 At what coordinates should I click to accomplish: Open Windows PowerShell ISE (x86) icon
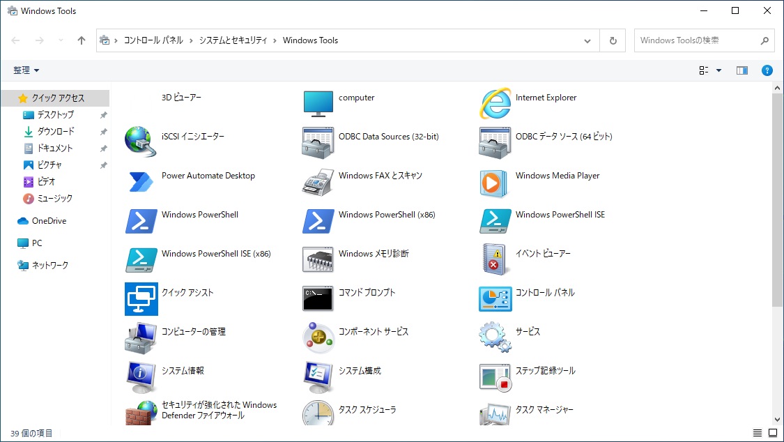(141, 260)
